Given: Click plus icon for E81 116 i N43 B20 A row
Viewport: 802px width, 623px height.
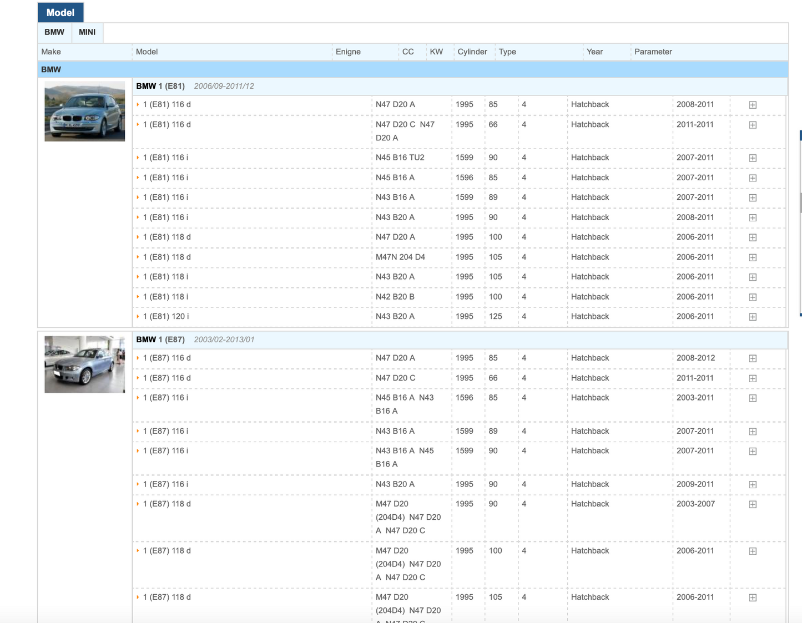Looking at the screenshot, I should click(753, 217).
